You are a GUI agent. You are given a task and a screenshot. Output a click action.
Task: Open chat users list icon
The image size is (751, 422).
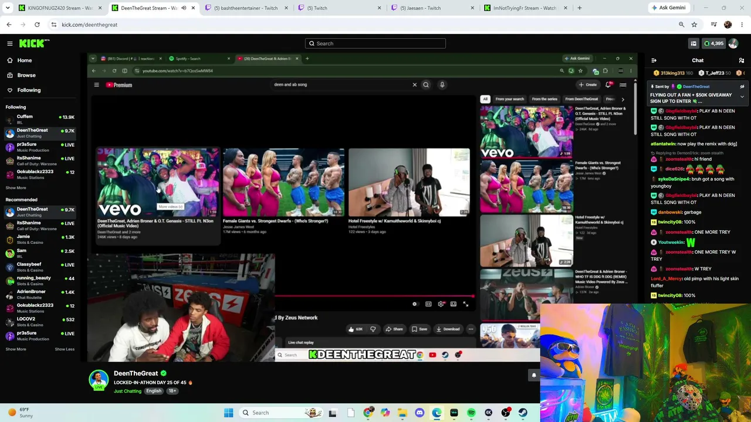(742, 60)
